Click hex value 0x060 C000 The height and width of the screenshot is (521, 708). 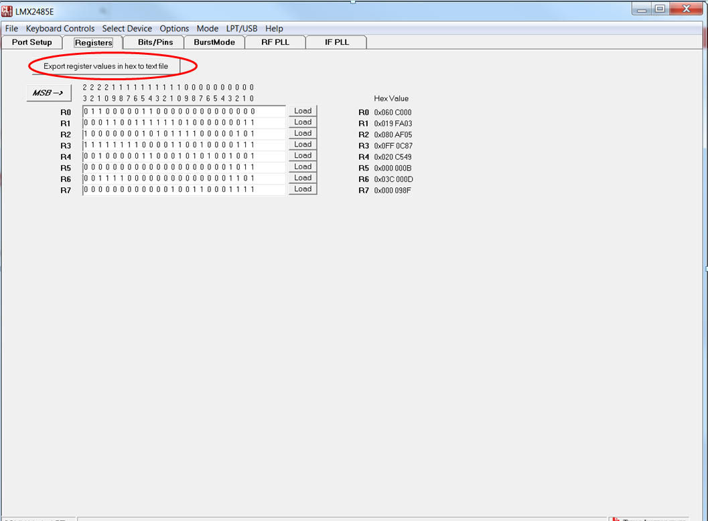click(x=393, y=112)
